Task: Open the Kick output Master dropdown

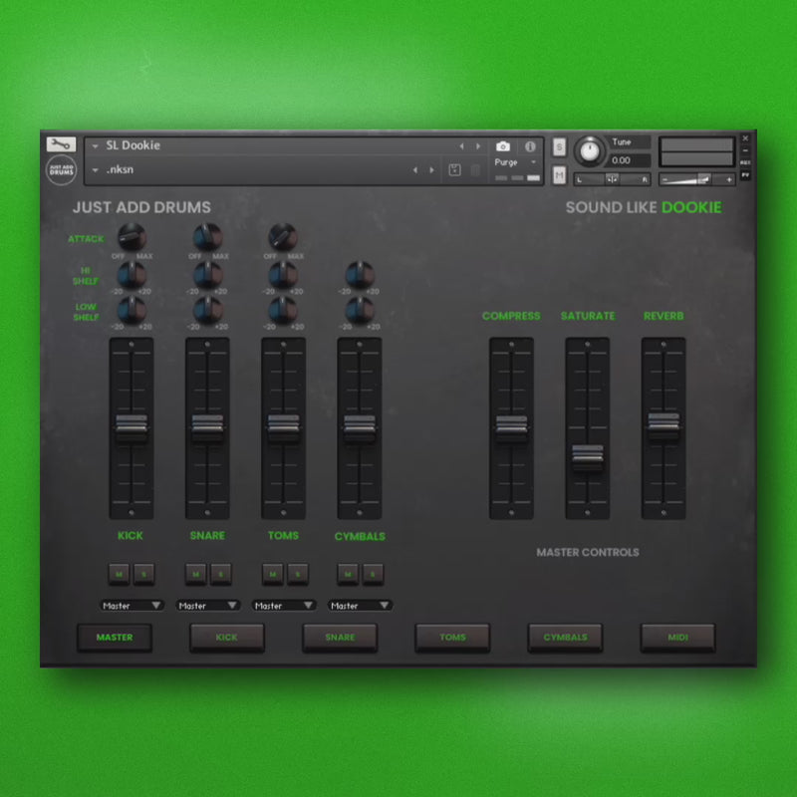Action: tap(132, 605)
